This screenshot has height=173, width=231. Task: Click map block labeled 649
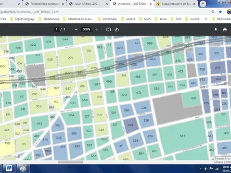click(101, 130)
